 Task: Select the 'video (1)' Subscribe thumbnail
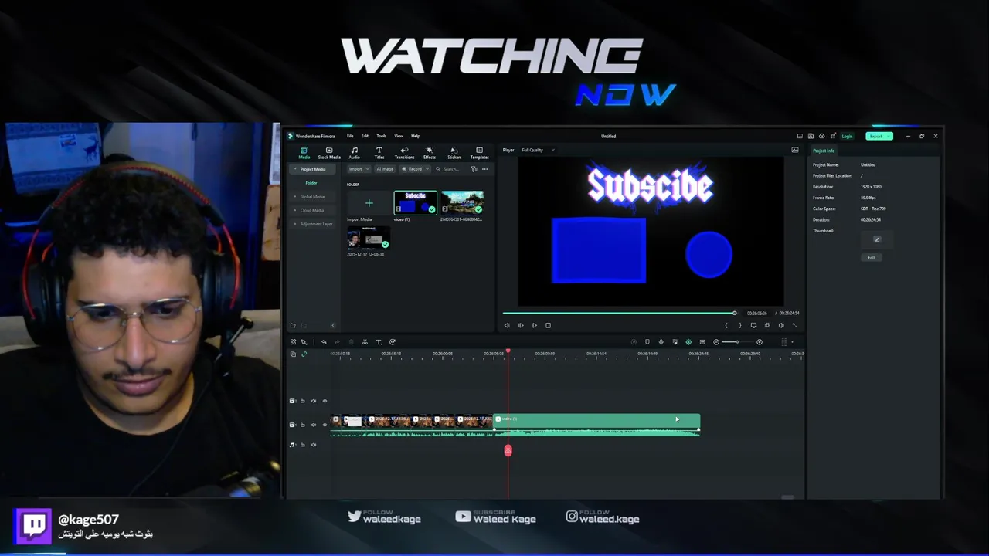tap(415, 202)
